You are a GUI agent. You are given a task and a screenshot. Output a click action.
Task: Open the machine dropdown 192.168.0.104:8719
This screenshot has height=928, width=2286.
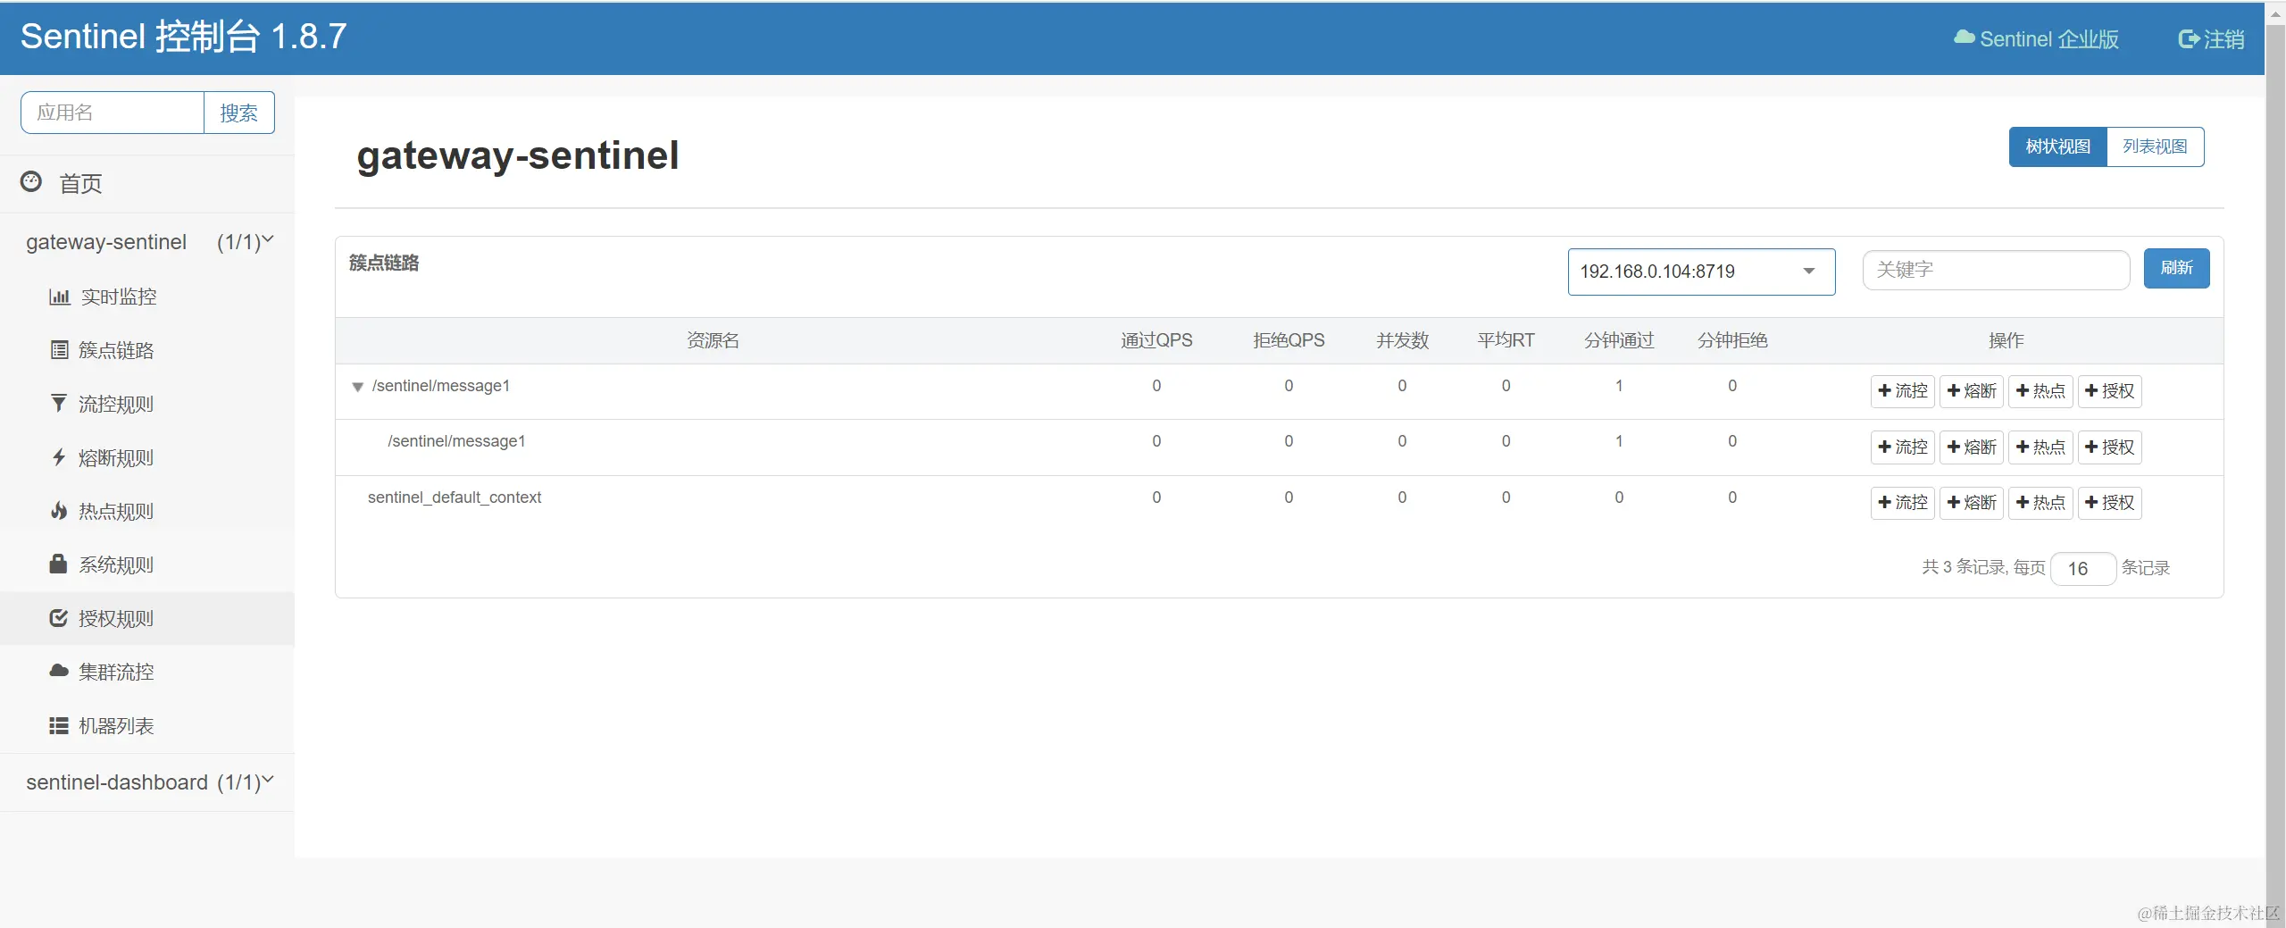click(1701, 272)
